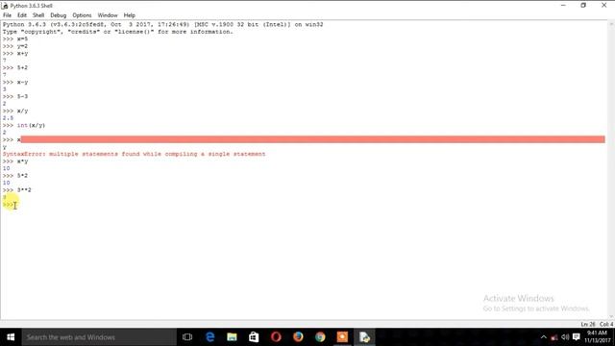Click the line with x*y
Screen dimensions: 615x346
(15, 161)
